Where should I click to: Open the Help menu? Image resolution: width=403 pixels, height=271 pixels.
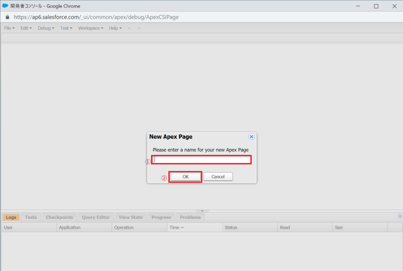tap(115, 28)
